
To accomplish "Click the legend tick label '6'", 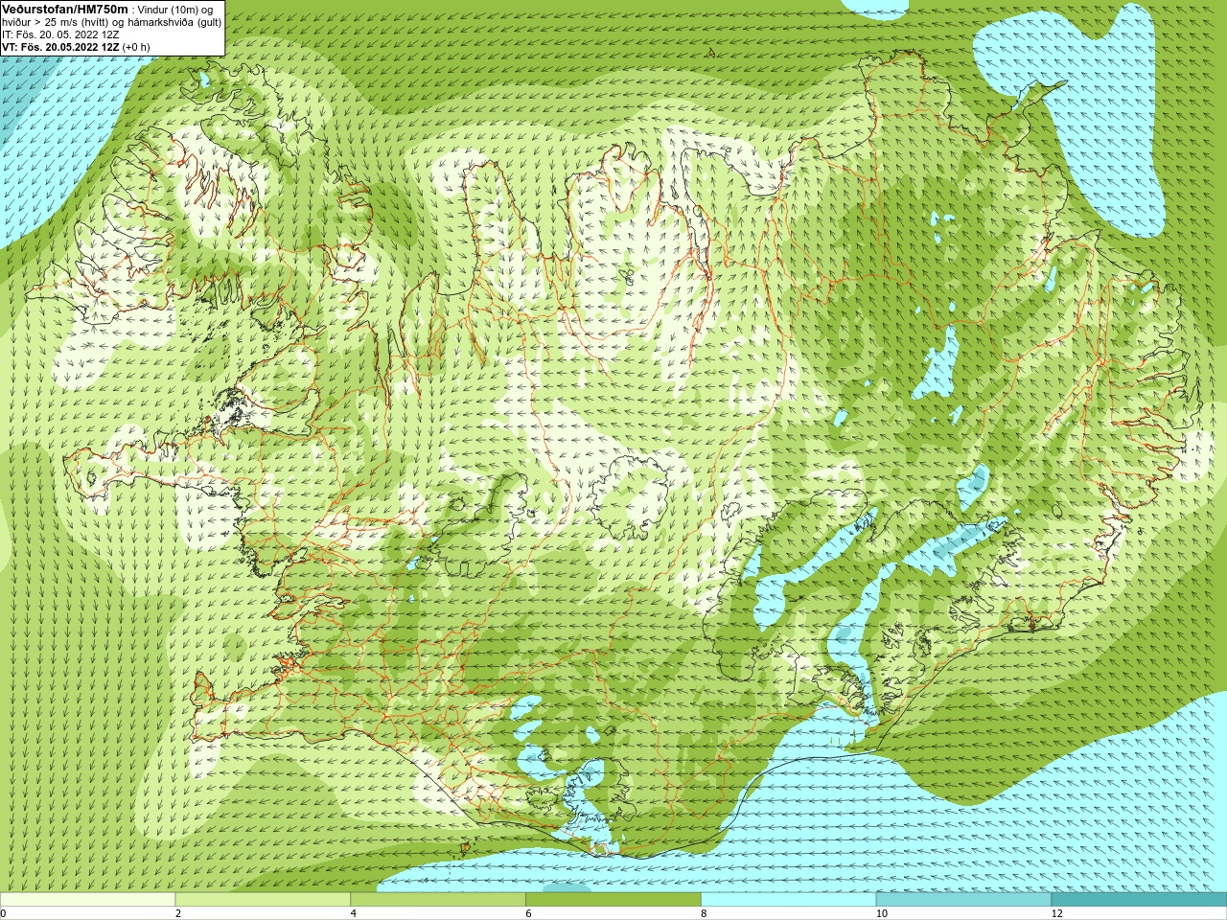I will pos(528,914).
